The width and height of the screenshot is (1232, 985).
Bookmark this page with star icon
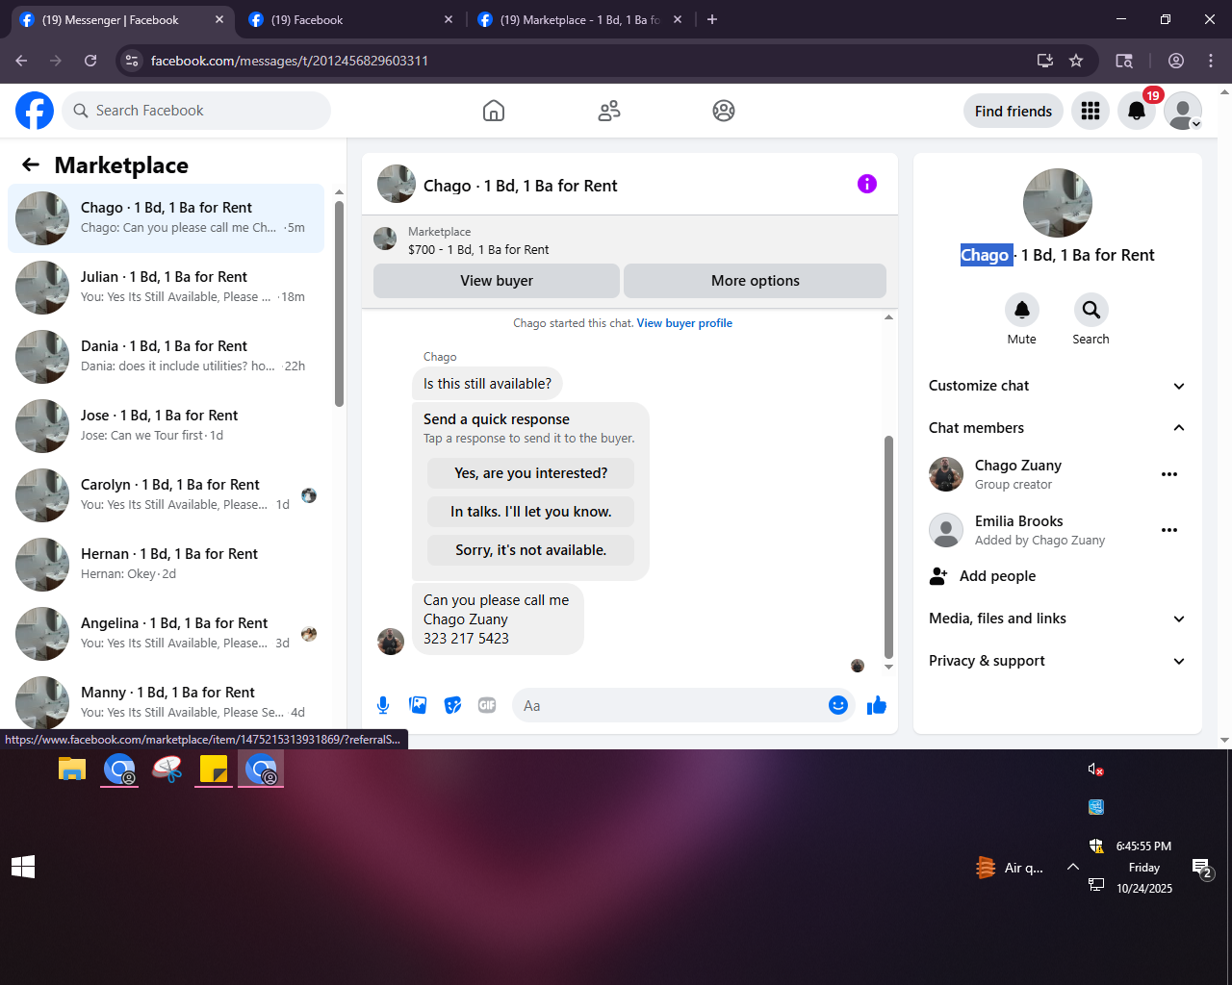pyautogui.click(x=1076, y=61)
